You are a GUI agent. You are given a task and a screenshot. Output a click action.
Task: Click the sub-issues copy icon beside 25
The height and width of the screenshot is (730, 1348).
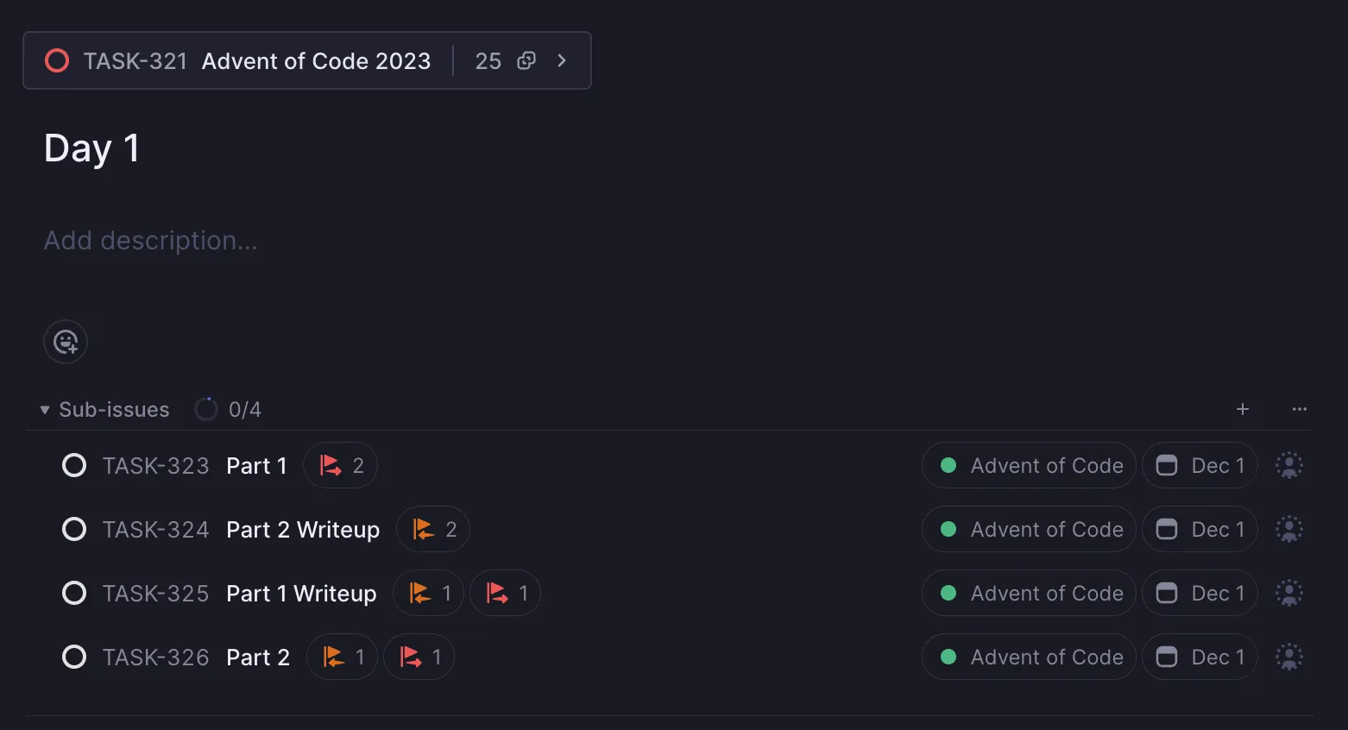(526, 60)
